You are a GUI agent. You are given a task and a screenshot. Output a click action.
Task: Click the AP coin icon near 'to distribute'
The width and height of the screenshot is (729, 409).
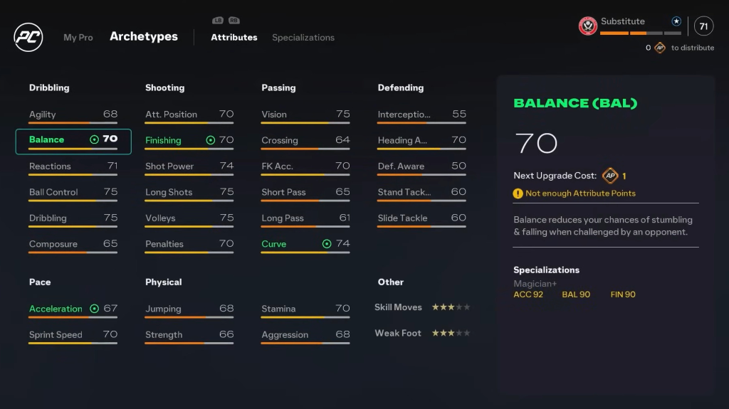660,48
